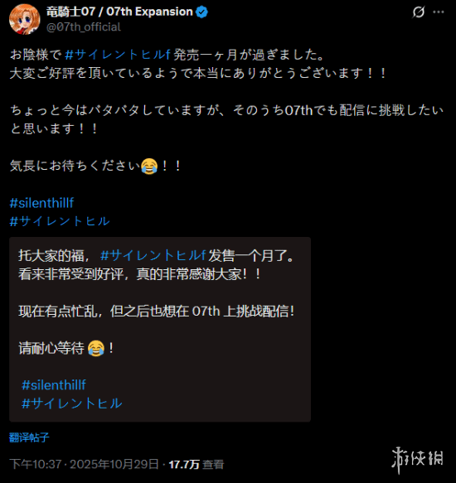The width and height of the screenshot is (456, 483).
Task: Click #silenthillf hashtag in the original post
Action: [x=41, y=203]
